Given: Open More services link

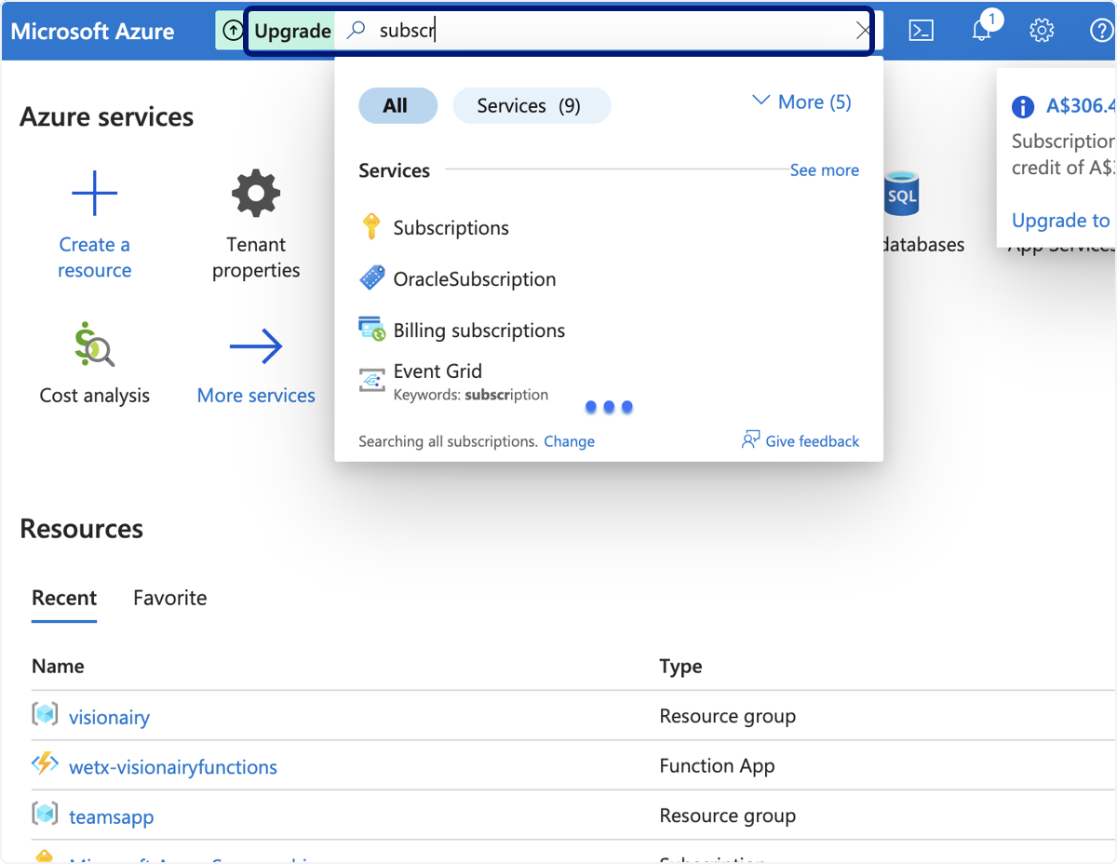Looking at the screenshot, I should pyautogui.click(x=256, y=396).
